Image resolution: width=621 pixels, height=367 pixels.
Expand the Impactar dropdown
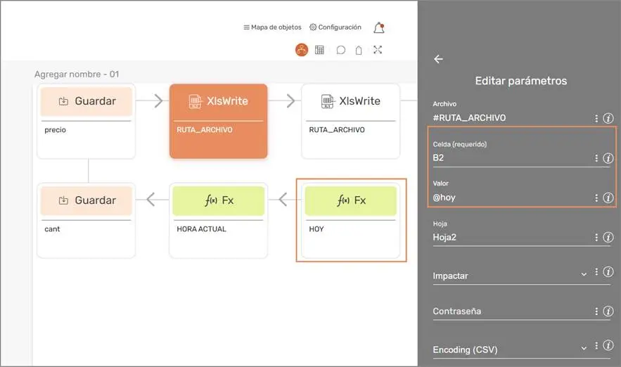(x=584, y=274)
